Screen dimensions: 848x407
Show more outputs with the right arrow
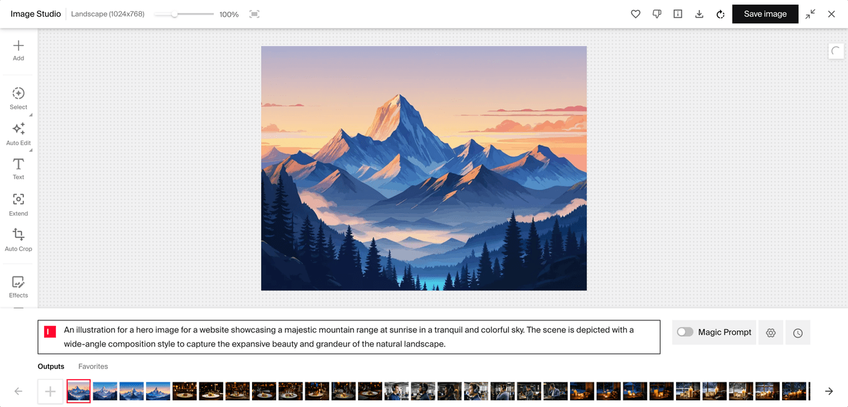(x=829, y=391)
